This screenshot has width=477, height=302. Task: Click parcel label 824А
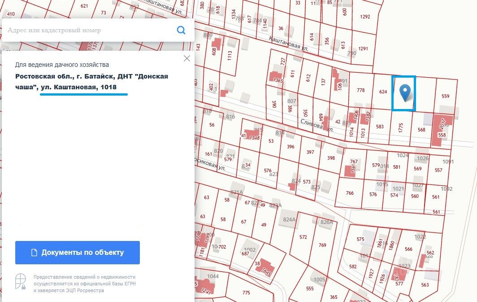(289, 219)
